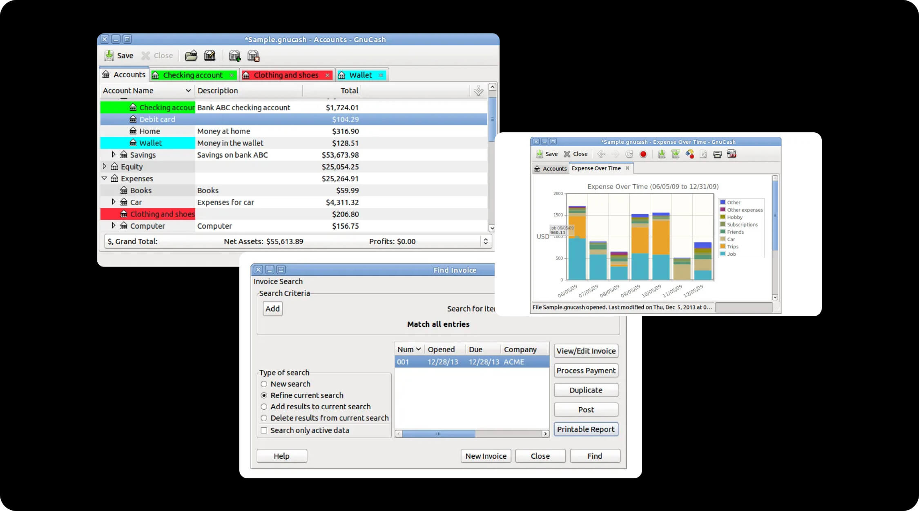This screenshot has height=511, width=919.
Task: Enable Search only active data
Action: [263, 430]
